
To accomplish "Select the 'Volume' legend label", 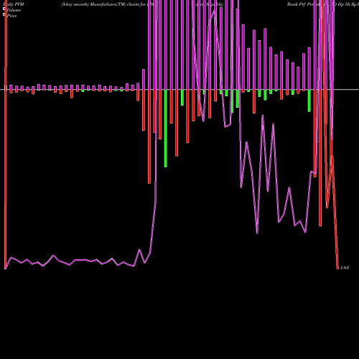I will [x=14, y=10].
